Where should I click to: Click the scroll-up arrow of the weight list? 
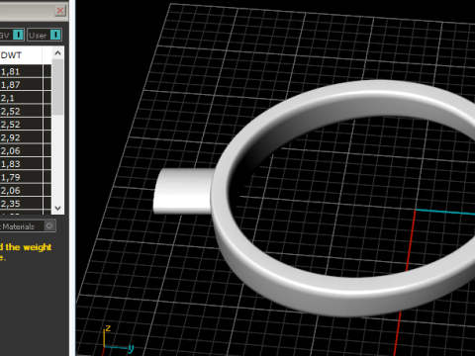(57, 52)
